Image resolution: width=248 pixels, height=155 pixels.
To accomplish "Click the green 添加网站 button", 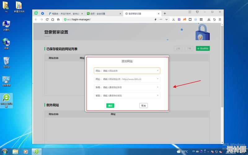I will click(203, 48).
